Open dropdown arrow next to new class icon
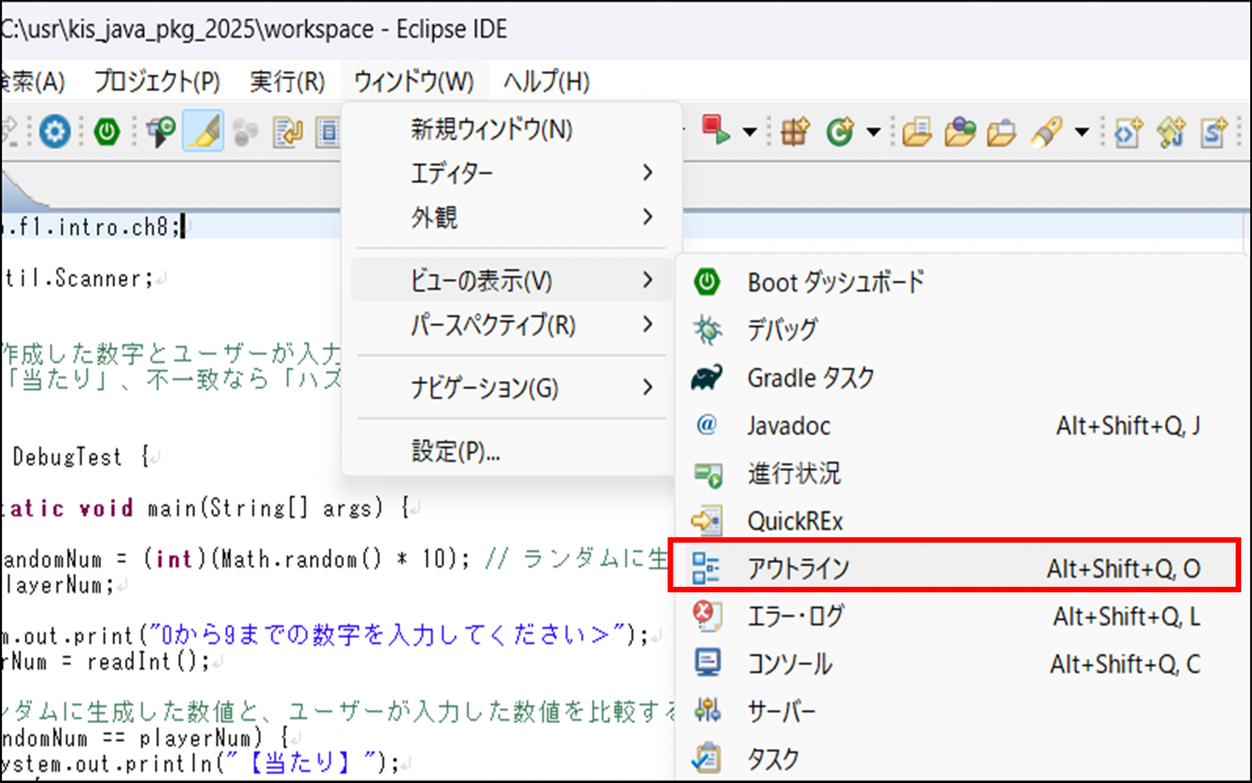Image resolution: width=1252 pixels, height=783 pixels. click(874, 131)
